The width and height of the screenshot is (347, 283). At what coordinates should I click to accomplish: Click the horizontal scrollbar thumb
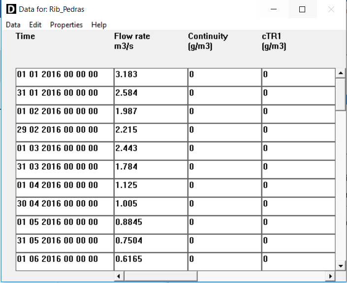coord(160,276)
